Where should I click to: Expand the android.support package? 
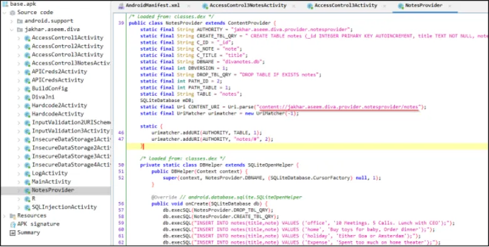(x=11, y=21)
